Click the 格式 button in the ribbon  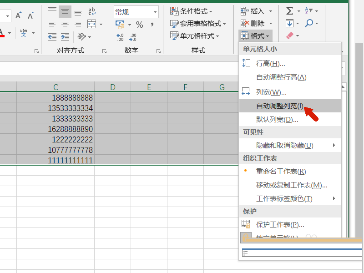click(255, 36)
